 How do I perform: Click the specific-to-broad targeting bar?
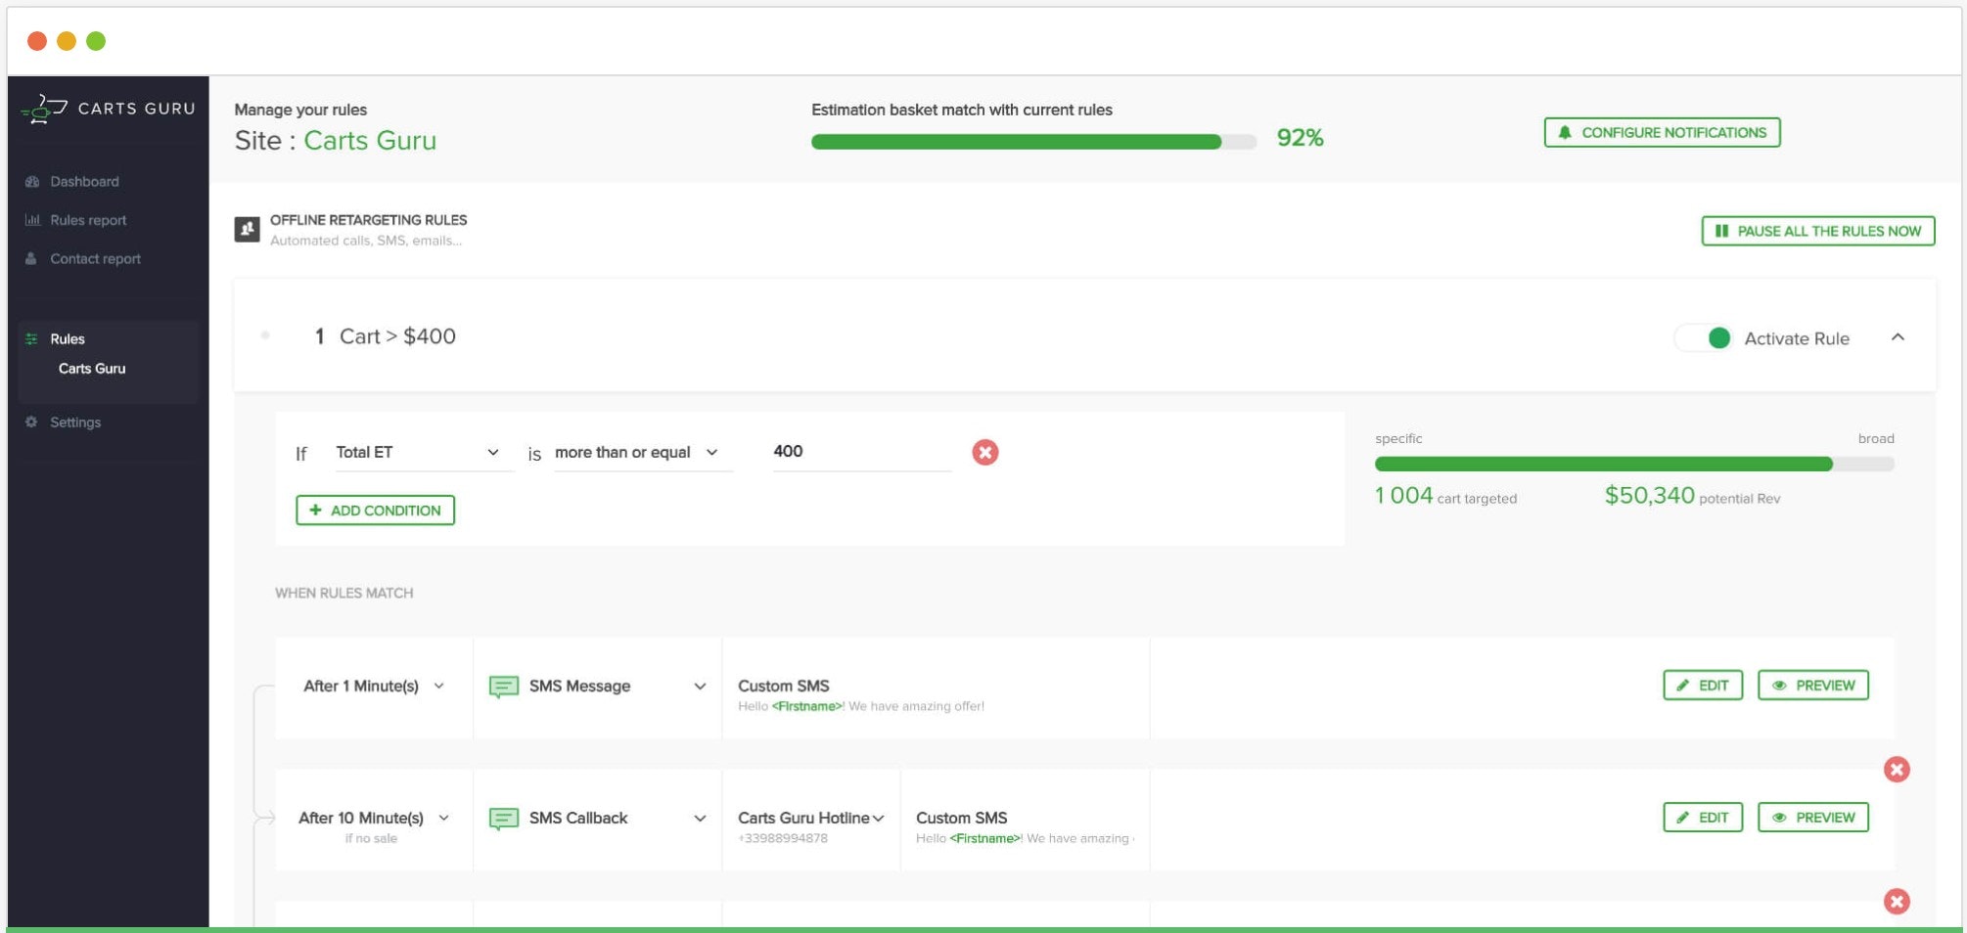click(1634, 464)
